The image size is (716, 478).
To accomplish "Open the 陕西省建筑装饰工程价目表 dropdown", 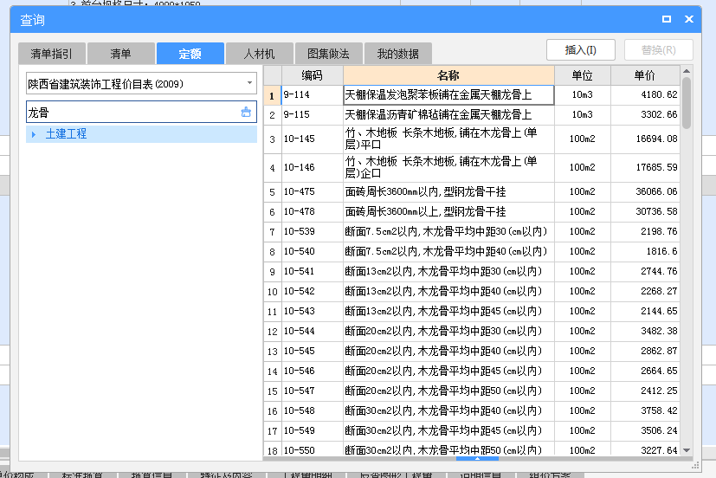I will [x=249, y=83].
